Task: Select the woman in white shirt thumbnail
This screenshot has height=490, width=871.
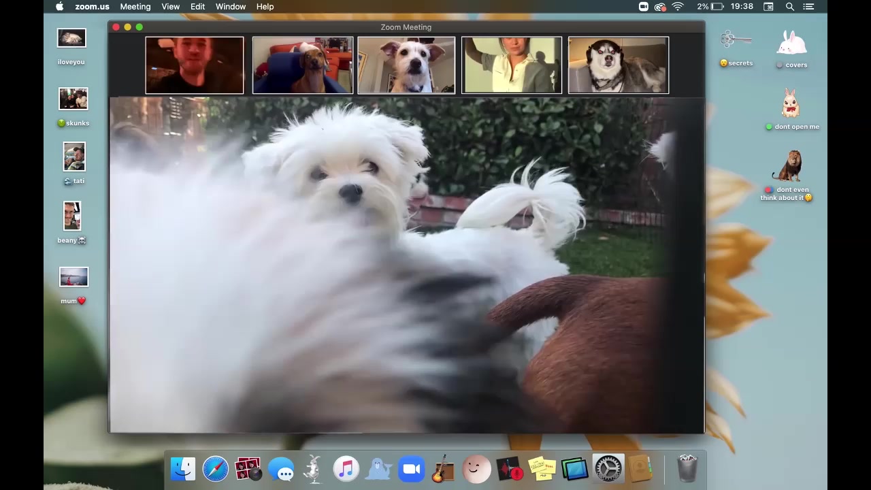Action: click(x=512, y=65)
